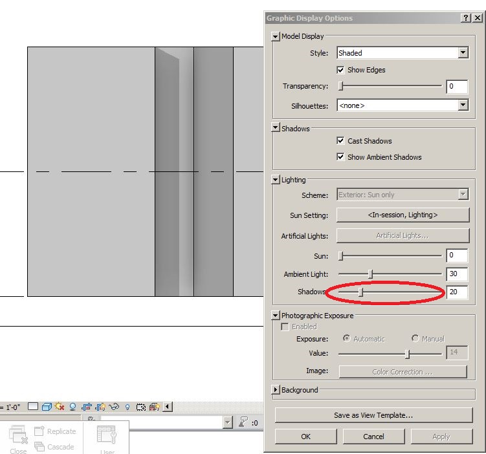Collapse the Shadows section arrow
Screen dimensions: 486x454
[275, 127]
